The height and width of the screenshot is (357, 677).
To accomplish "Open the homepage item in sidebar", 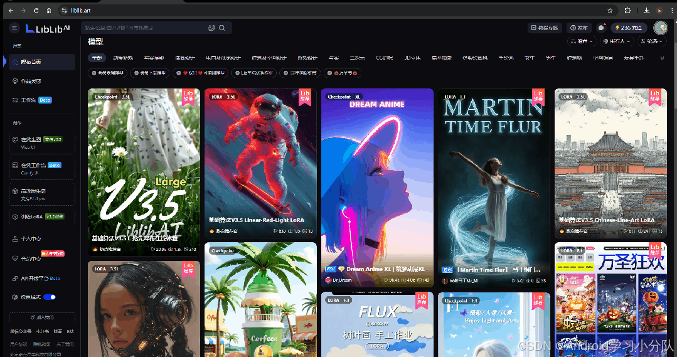I will pyautogui.click(x=42, y=62).
